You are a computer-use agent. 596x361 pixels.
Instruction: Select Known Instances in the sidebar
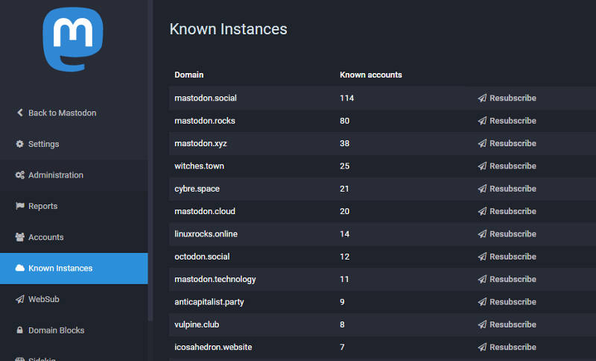tap(74, 269)
